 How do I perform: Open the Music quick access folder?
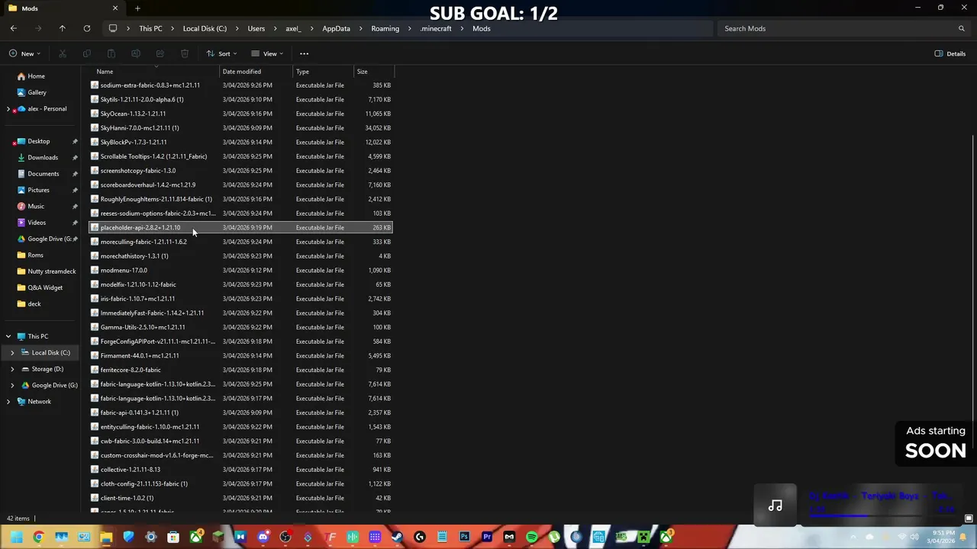35,207
